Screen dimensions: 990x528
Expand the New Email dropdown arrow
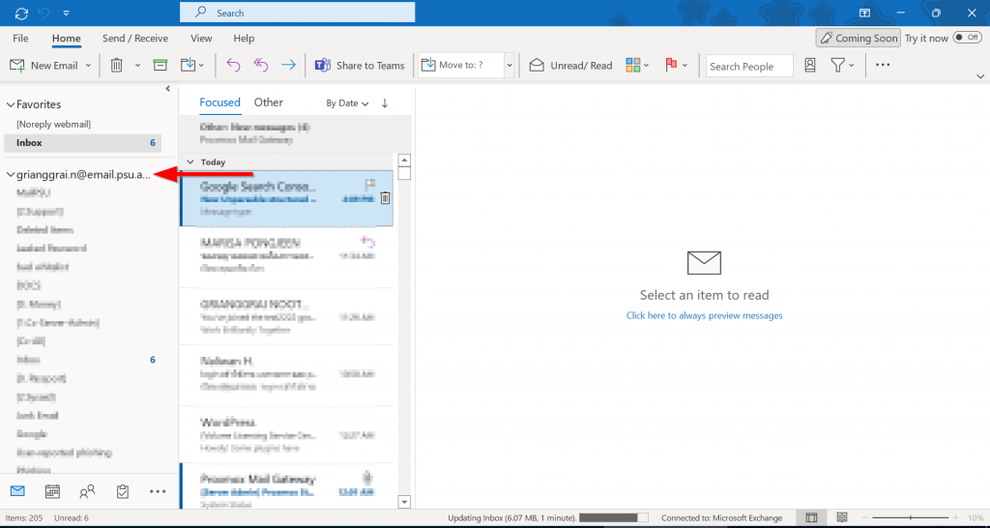(x=88, y=65)
